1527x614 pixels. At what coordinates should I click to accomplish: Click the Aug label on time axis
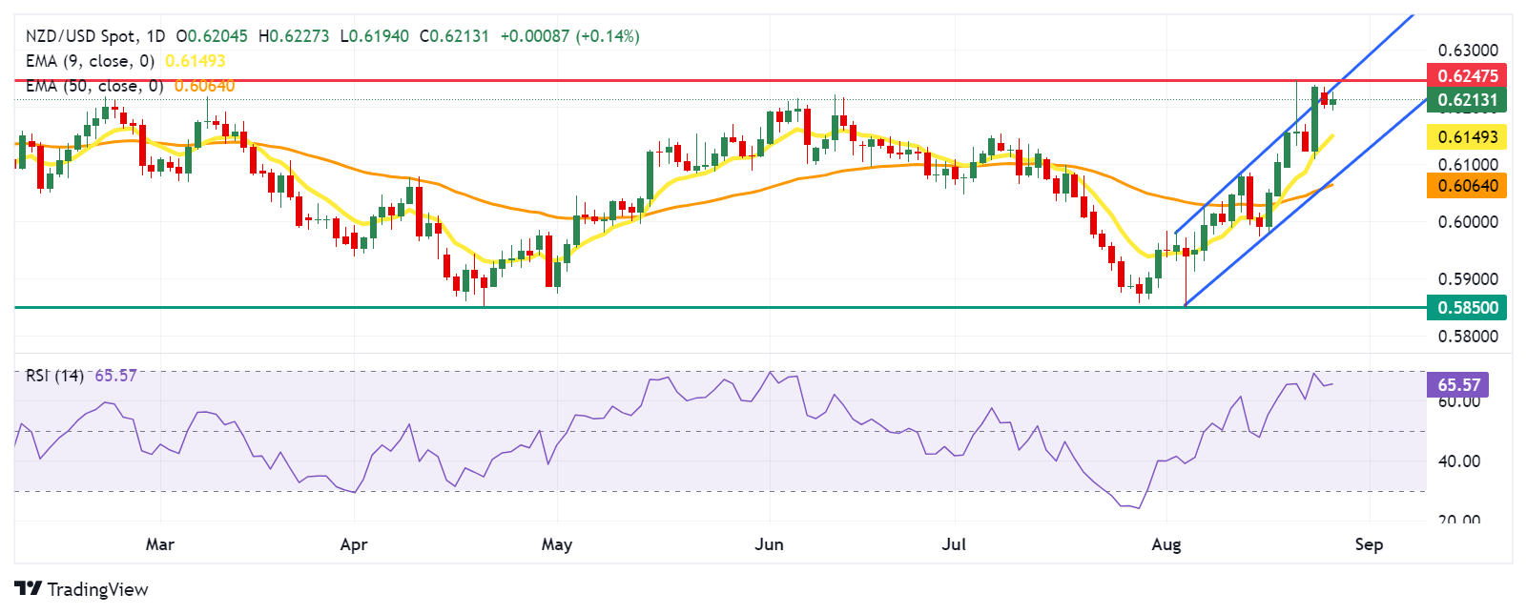click(1166, 544)
